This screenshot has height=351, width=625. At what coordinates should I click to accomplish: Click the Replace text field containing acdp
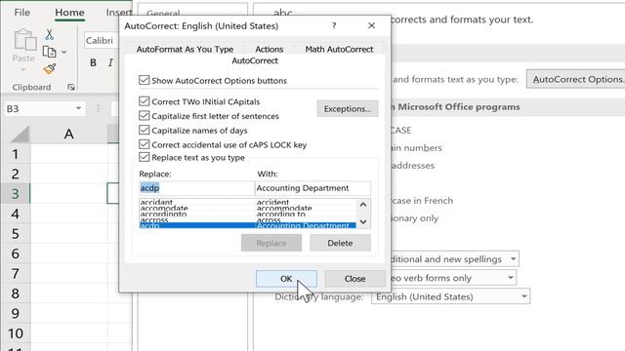196,188
